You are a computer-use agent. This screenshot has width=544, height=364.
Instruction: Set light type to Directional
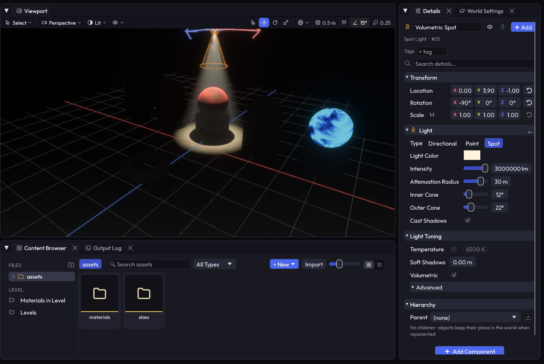point(442,143)
